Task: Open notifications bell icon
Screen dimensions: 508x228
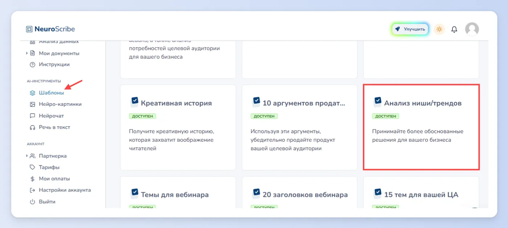Action: [454, 29]
